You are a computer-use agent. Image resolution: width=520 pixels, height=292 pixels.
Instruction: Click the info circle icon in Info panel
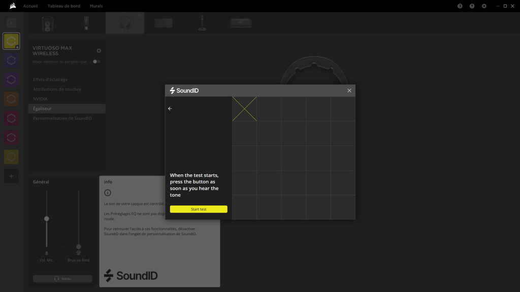[108, 193]
